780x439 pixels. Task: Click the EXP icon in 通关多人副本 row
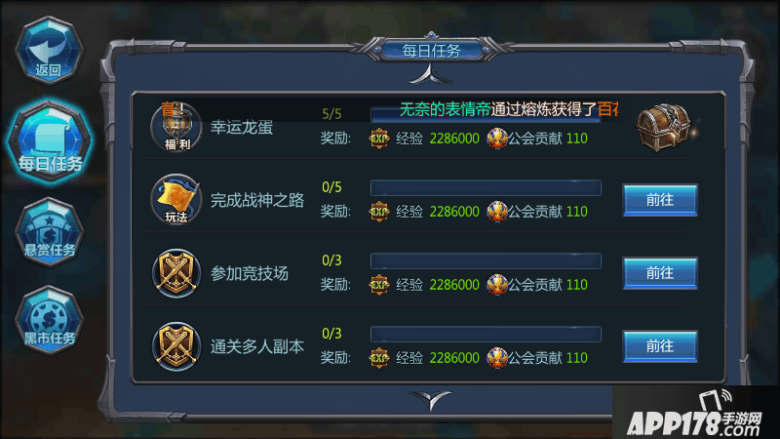coord(379,358)
